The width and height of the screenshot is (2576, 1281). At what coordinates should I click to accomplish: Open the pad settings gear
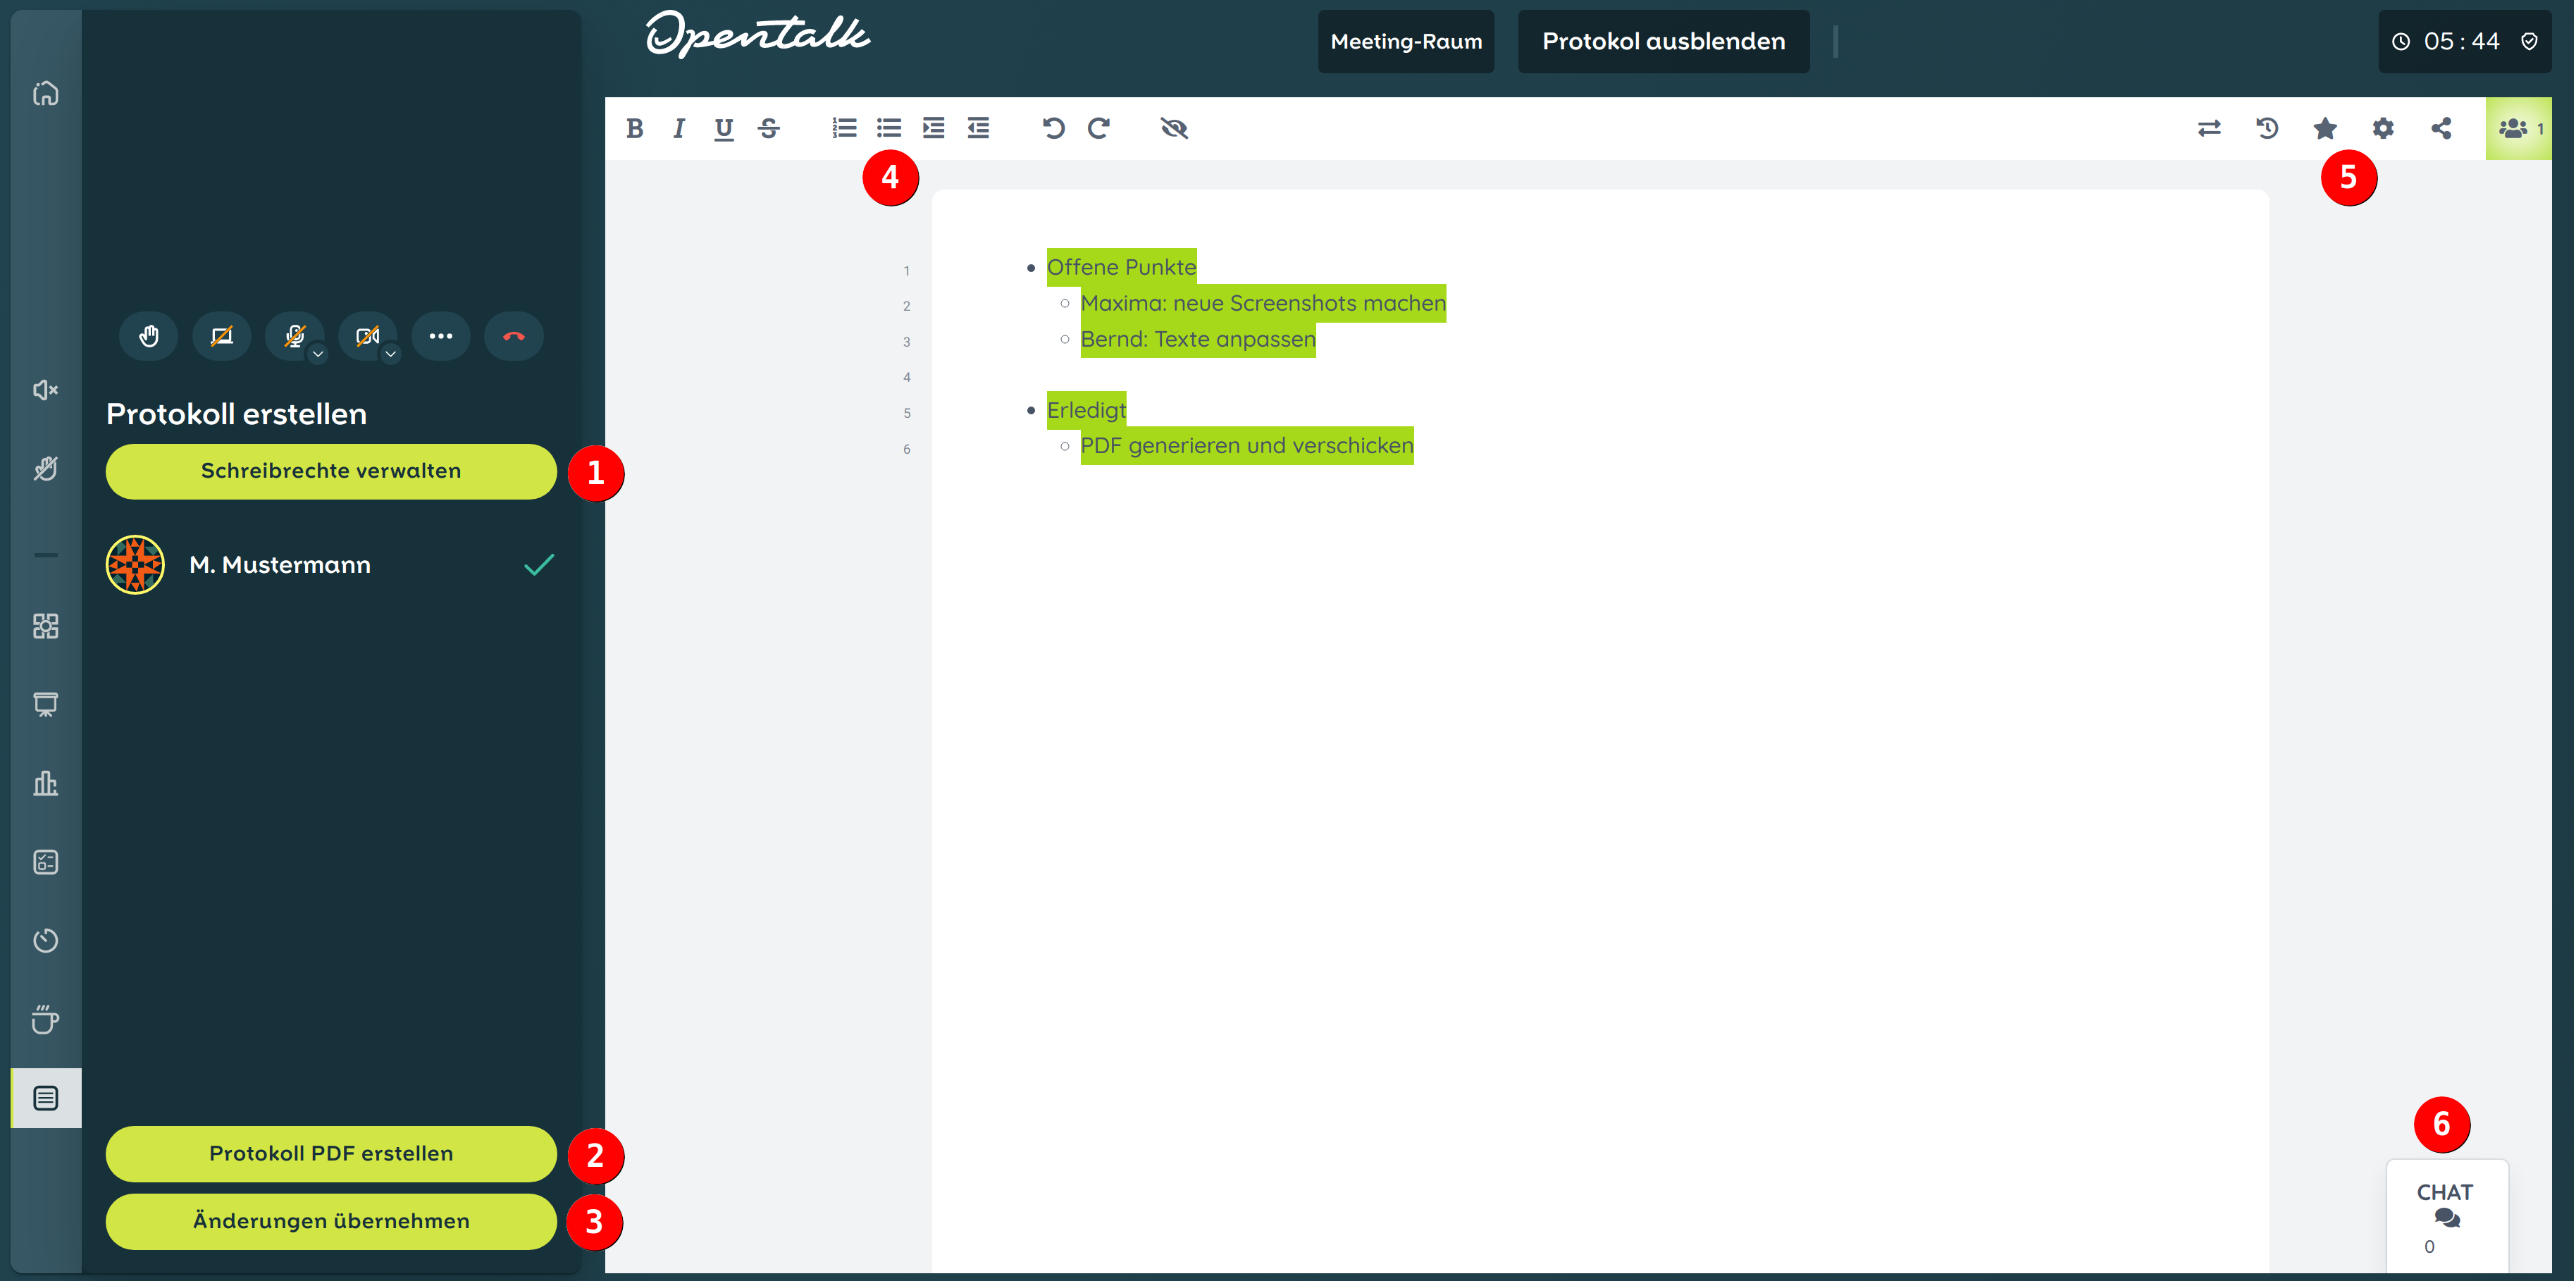click(2383, 128)
